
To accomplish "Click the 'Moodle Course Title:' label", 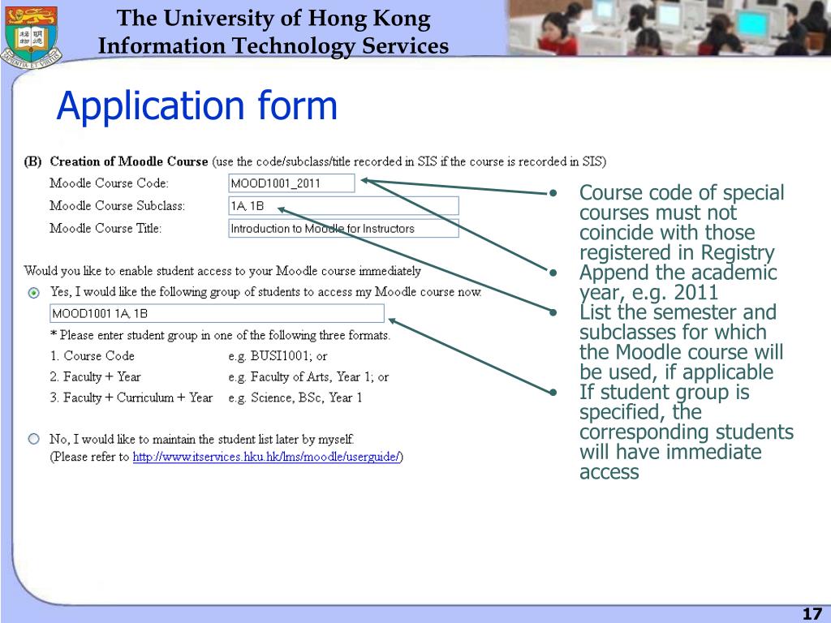I will tap(105, 228).
